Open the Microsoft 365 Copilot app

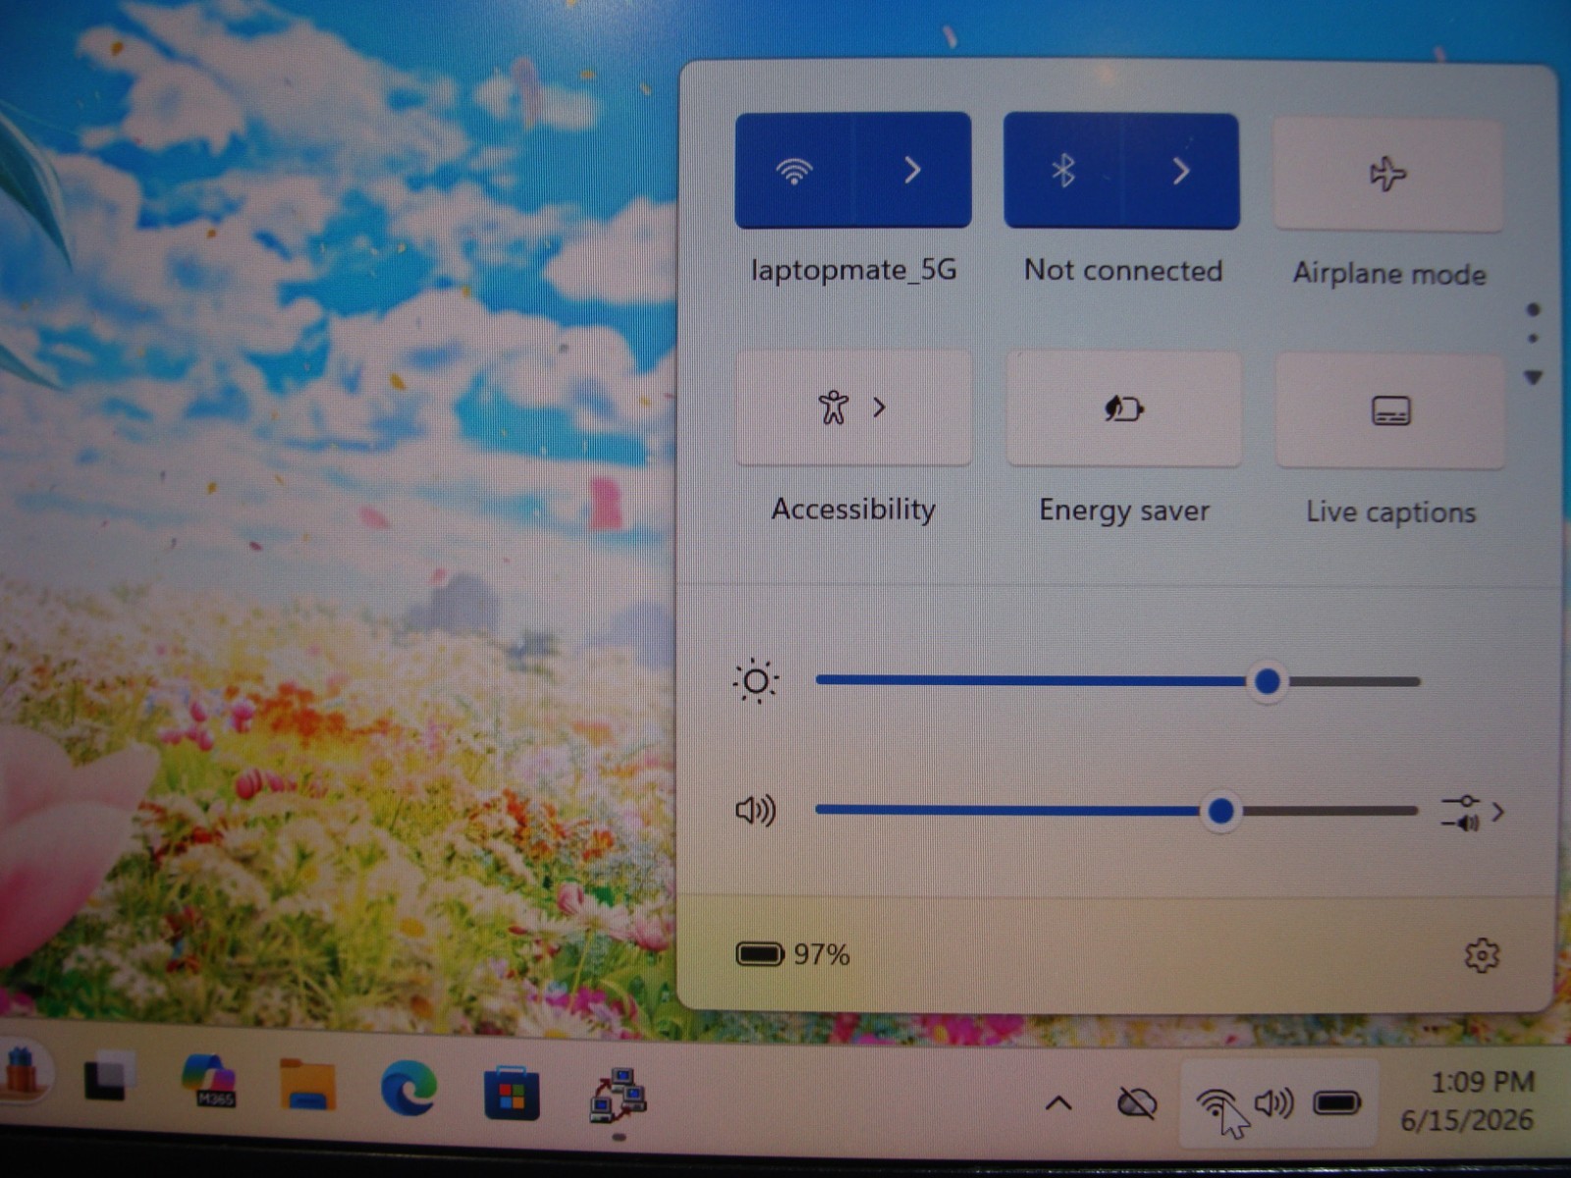(209, 1081)
